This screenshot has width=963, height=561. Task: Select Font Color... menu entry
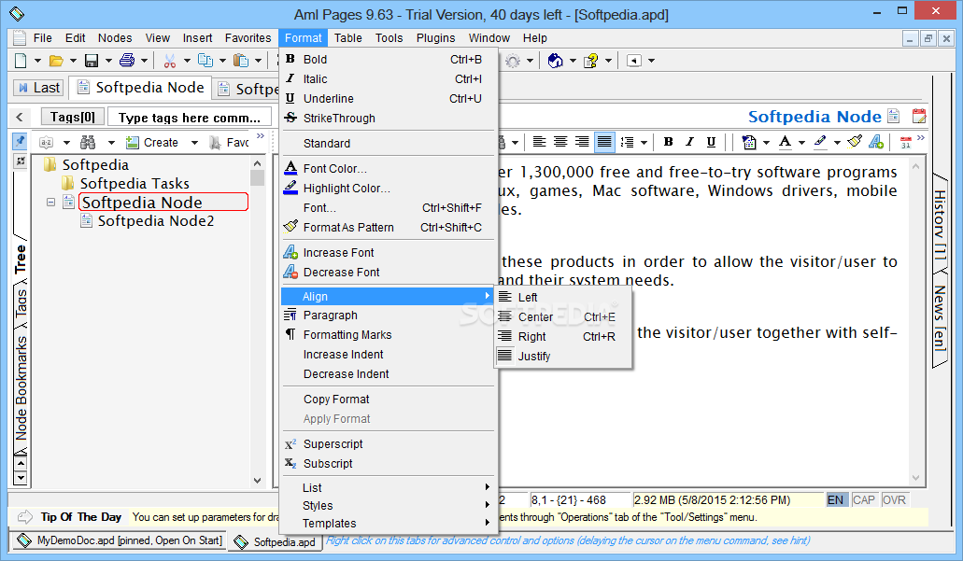click(389, 168)
